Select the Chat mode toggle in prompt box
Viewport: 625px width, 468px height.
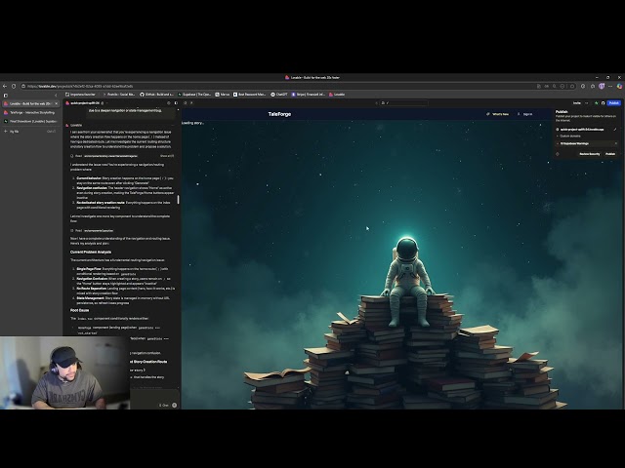point(164,406)
